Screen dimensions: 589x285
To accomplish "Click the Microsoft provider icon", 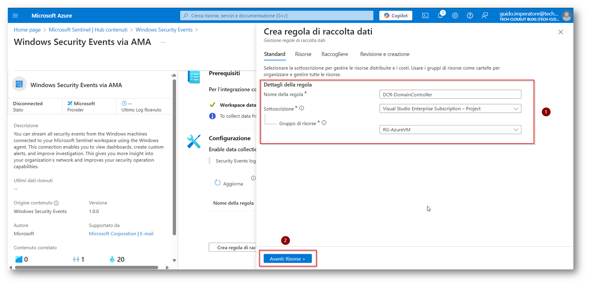I will pyautogui.click(x=70, y=104).
